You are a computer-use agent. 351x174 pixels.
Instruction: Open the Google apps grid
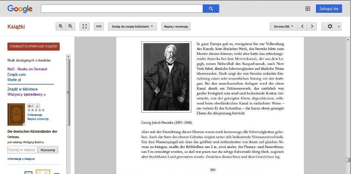[308, 8]
